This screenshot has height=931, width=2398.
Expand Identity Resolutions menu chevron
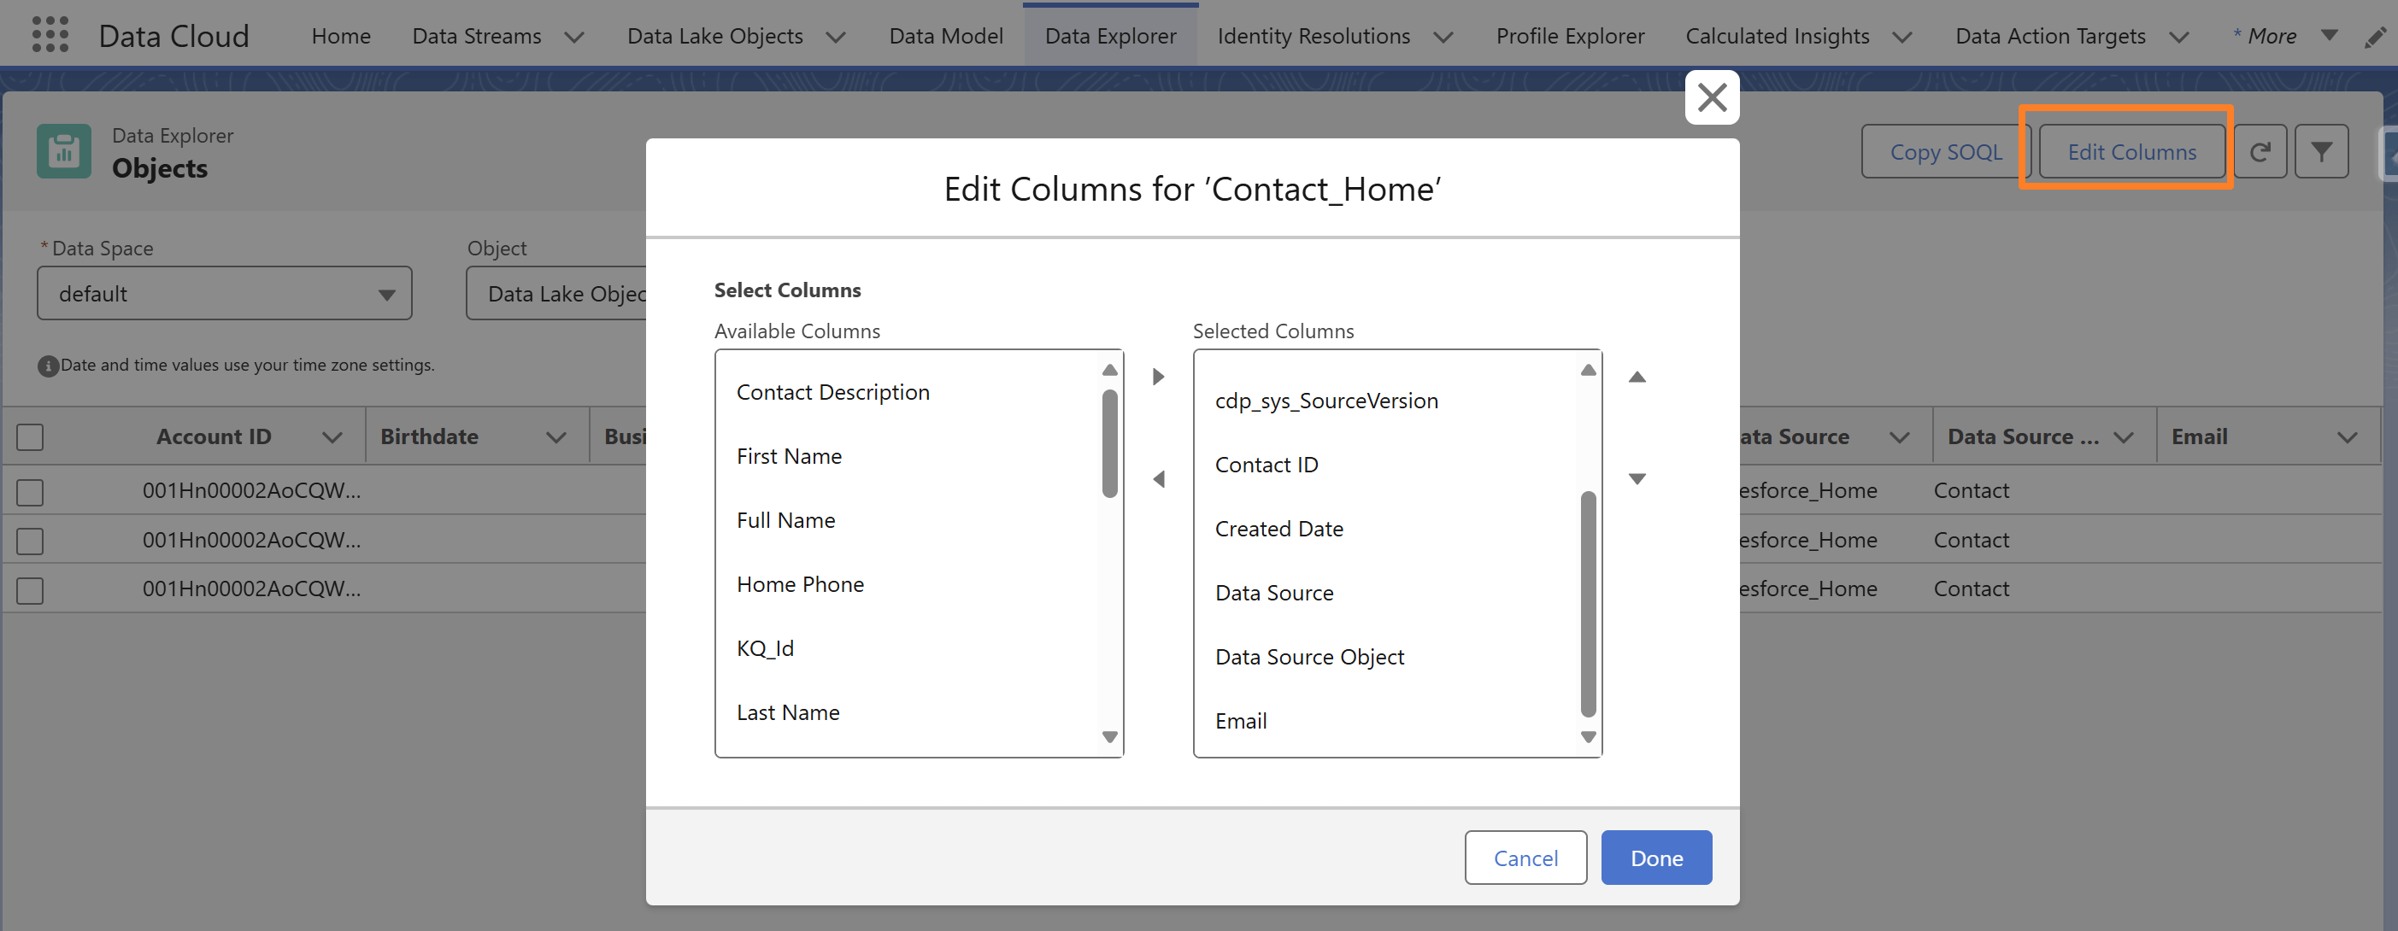1443,38
